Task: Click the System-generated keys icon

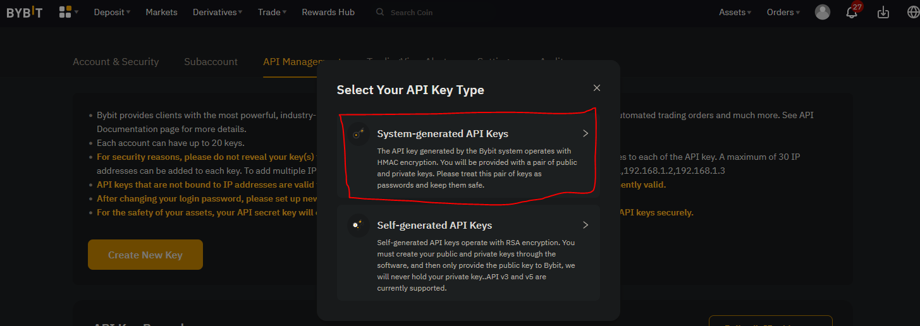Action: pyautogui.click(x=358, y=134)
